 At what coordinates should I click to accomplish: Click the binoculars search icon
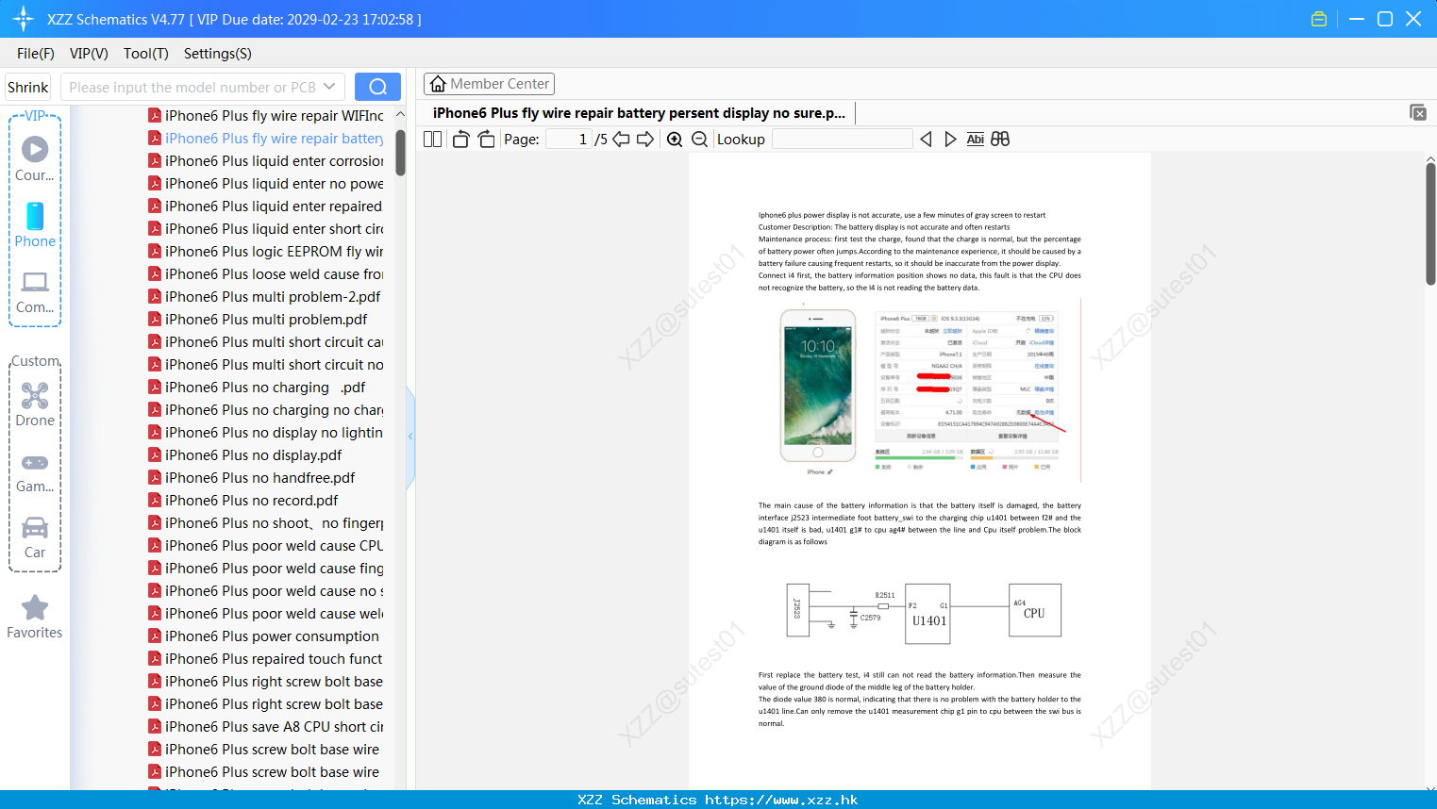(x=1000, y=139)
